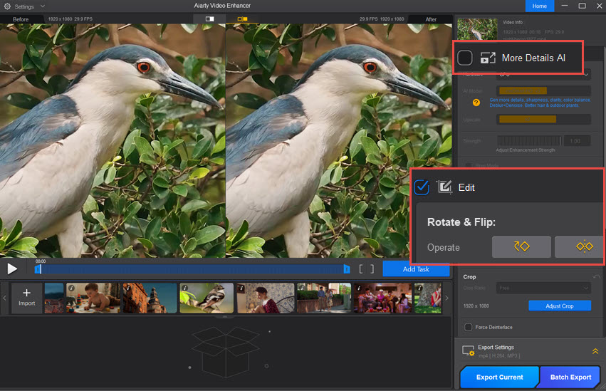Click the blue timeline track
The height and width of the screenshot is (391, 606).
[x=192, y=269]
